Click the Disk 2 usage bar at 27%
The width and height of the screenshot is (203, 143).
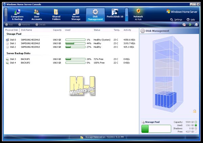[75, 47]
